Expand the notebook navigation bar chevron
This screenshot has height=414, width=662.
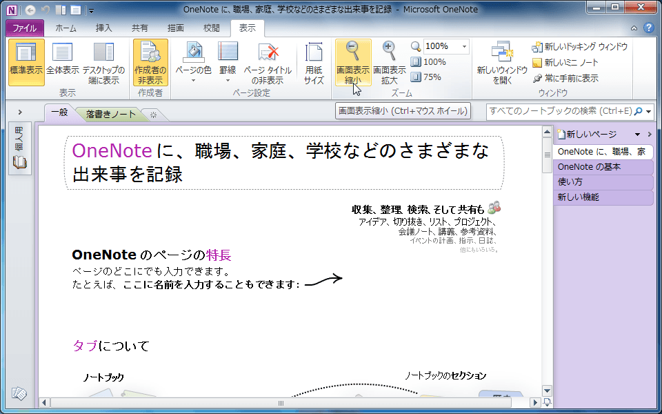coord(20,112)
